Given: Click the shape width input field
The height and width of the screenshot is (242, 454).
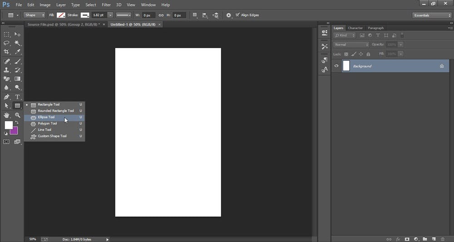Looking at the screenshot, I should [x=149, y=15].
